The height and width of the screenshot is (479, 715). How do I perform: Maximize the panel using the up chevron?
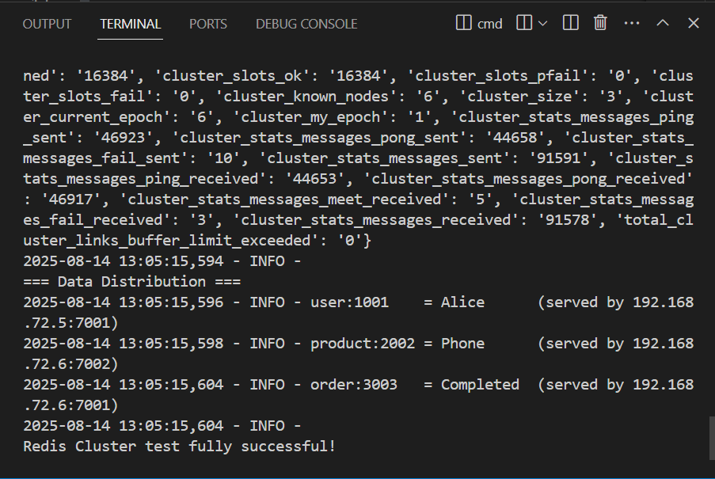(663, 23)
